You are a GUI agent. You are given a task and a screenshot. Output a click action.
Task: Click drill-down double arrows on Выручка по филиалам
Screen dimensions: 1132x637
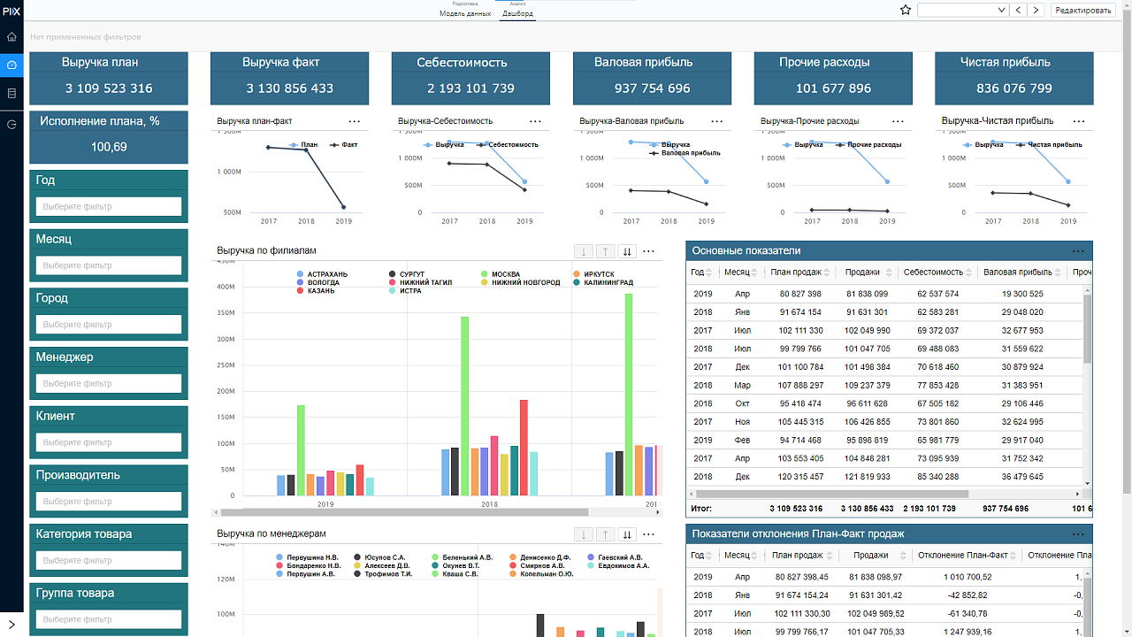click(627, 251)
